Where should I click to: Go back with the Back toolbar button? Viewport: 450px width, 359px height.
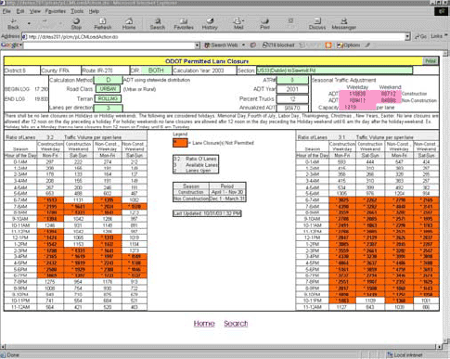point(13,24)
